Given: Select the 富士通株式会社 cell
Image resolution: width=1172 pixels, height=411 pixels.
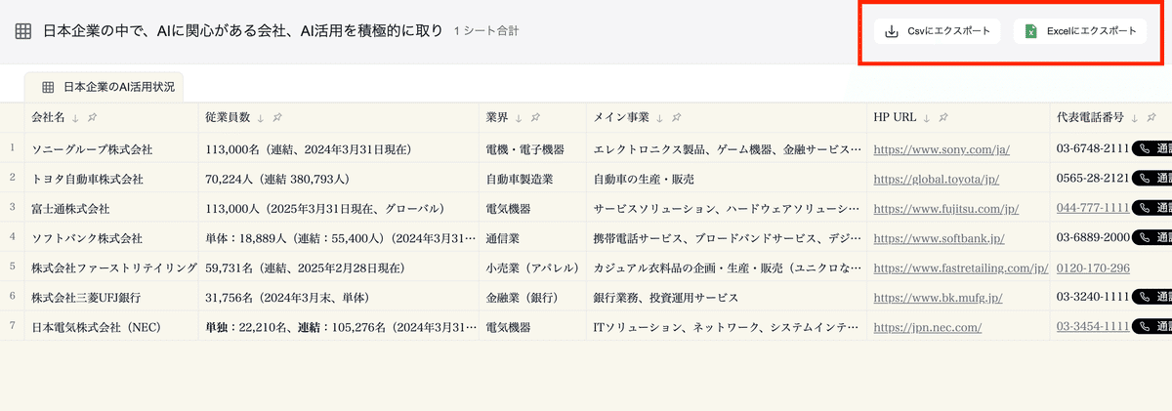Looking at the screenshot, I should pos(110,209).
